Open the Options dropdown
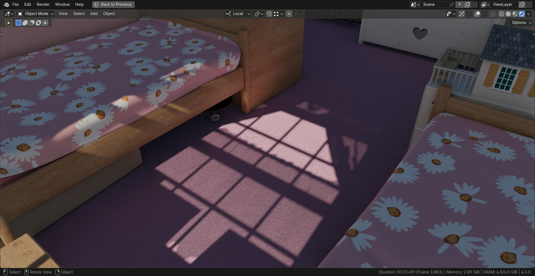This screenshot has width=535, height=276. pyautogui.click(x=521, y=23)
